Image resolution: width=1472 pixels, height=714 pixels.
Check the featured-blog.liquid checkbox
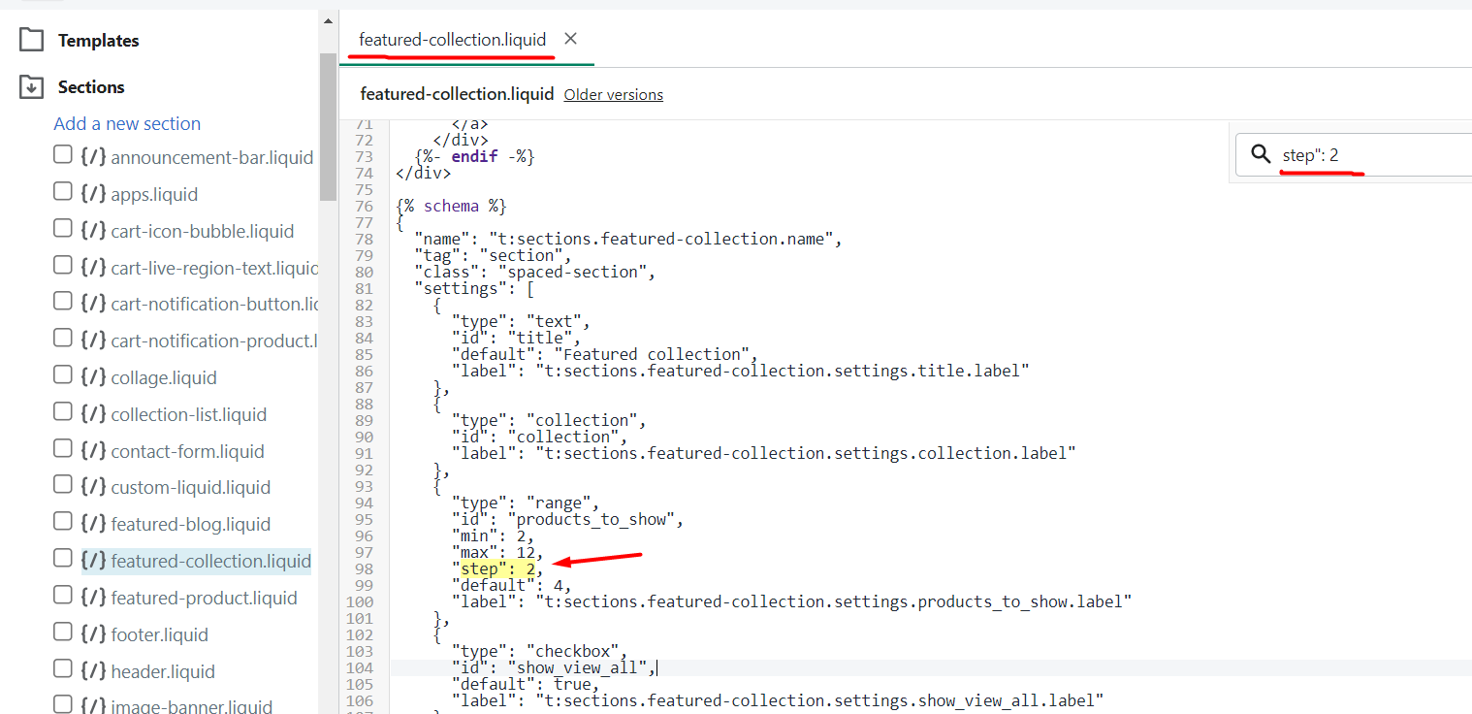pyautogui.click(x=63, y=521)
